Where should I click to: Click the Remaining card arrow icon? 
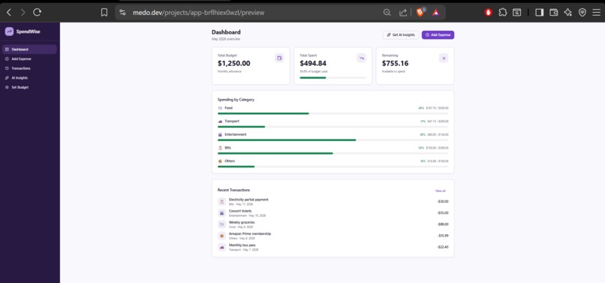click(x=444, y=58)
